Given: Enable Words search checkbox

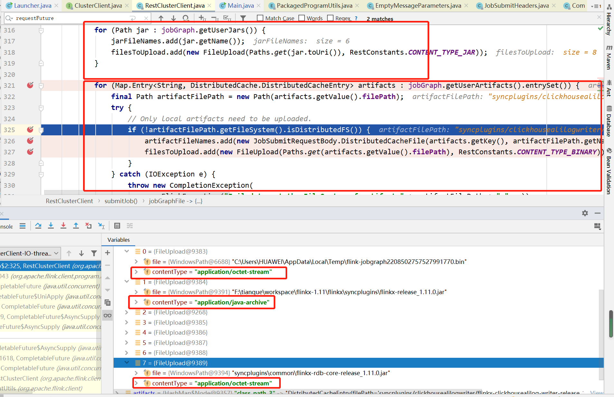Looking at the screenshot, I should [x=302, y=18].
